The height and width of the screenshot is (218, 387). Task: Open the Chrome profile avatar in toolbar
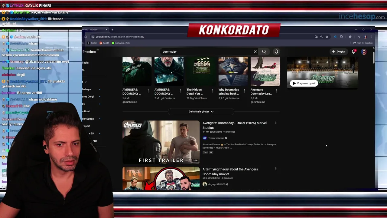tap(365, 37)
